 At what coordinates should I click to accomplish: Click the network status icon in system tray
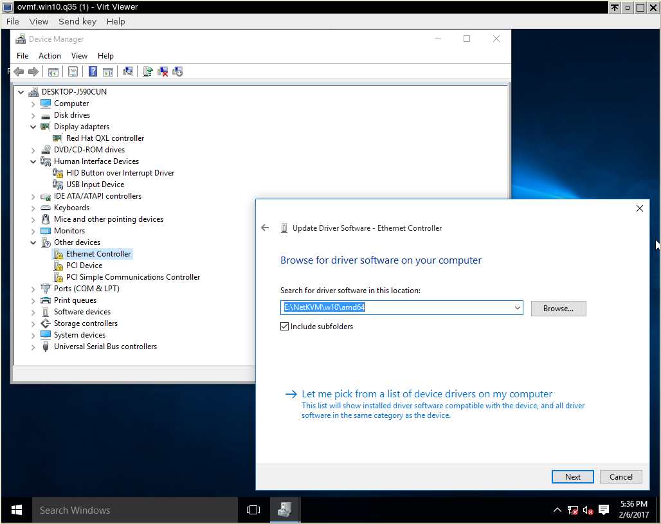(572, 509)
